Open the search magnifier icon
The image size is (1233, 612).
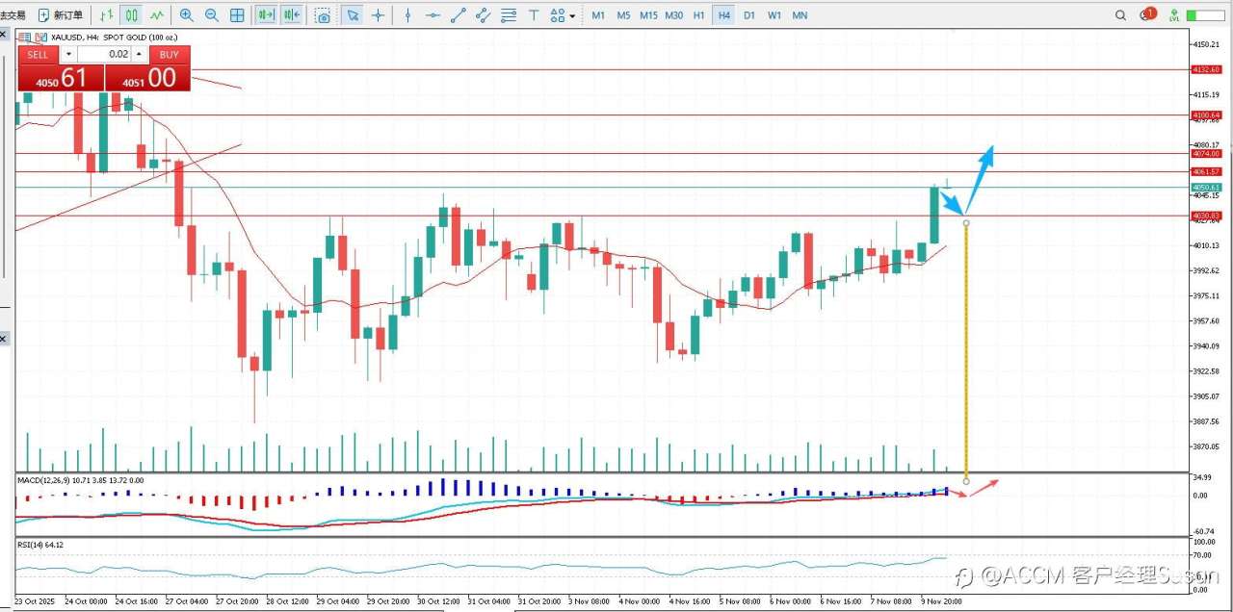click(1120, 15)
